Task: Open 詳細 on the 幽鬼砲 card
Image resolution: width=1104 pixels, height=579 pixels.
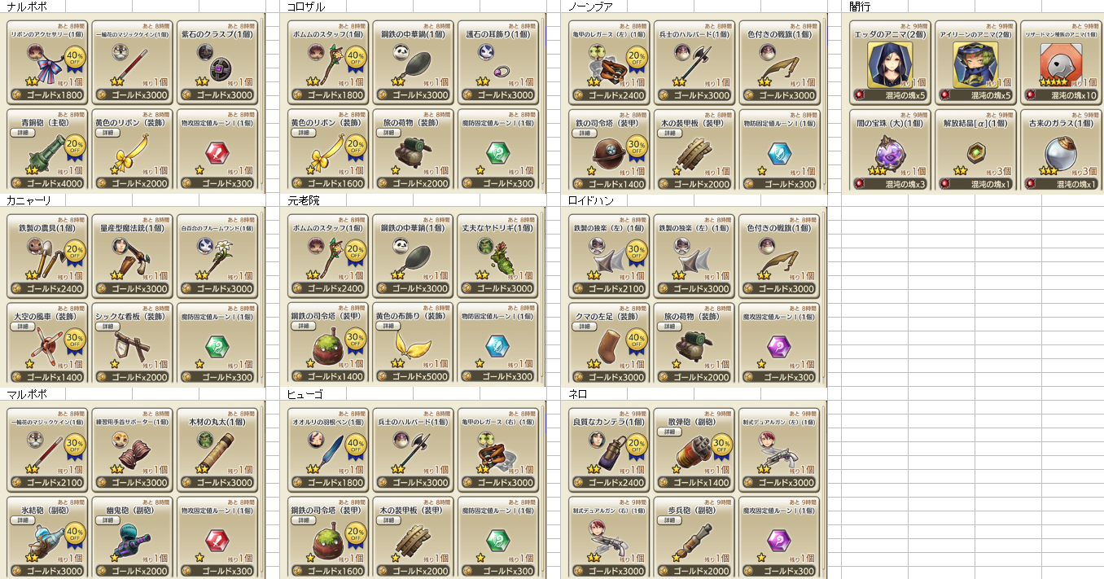Action: 106,520
